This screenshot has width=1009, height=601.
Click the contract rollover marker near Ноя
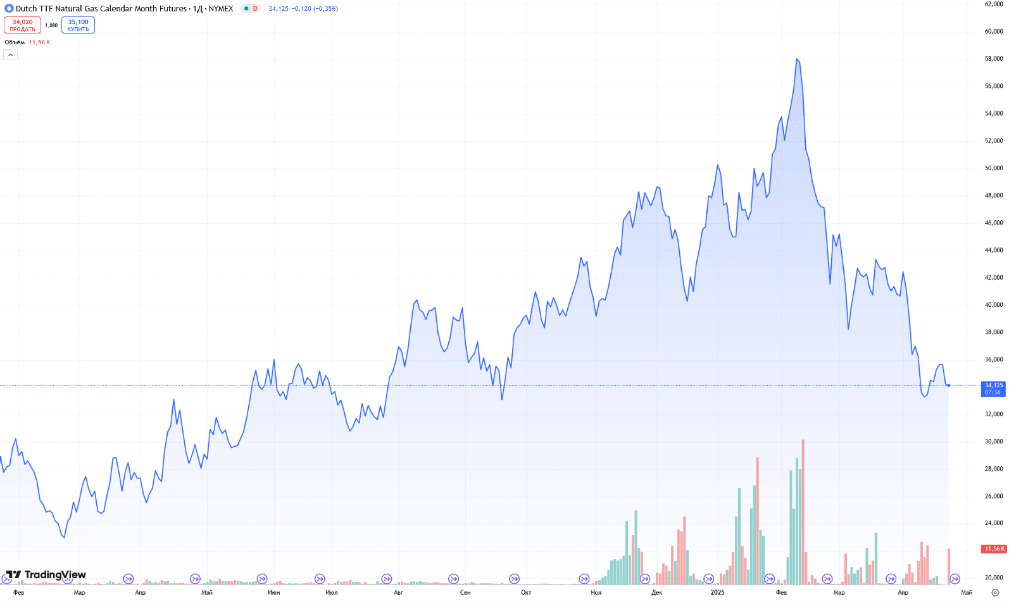(584, 579)
